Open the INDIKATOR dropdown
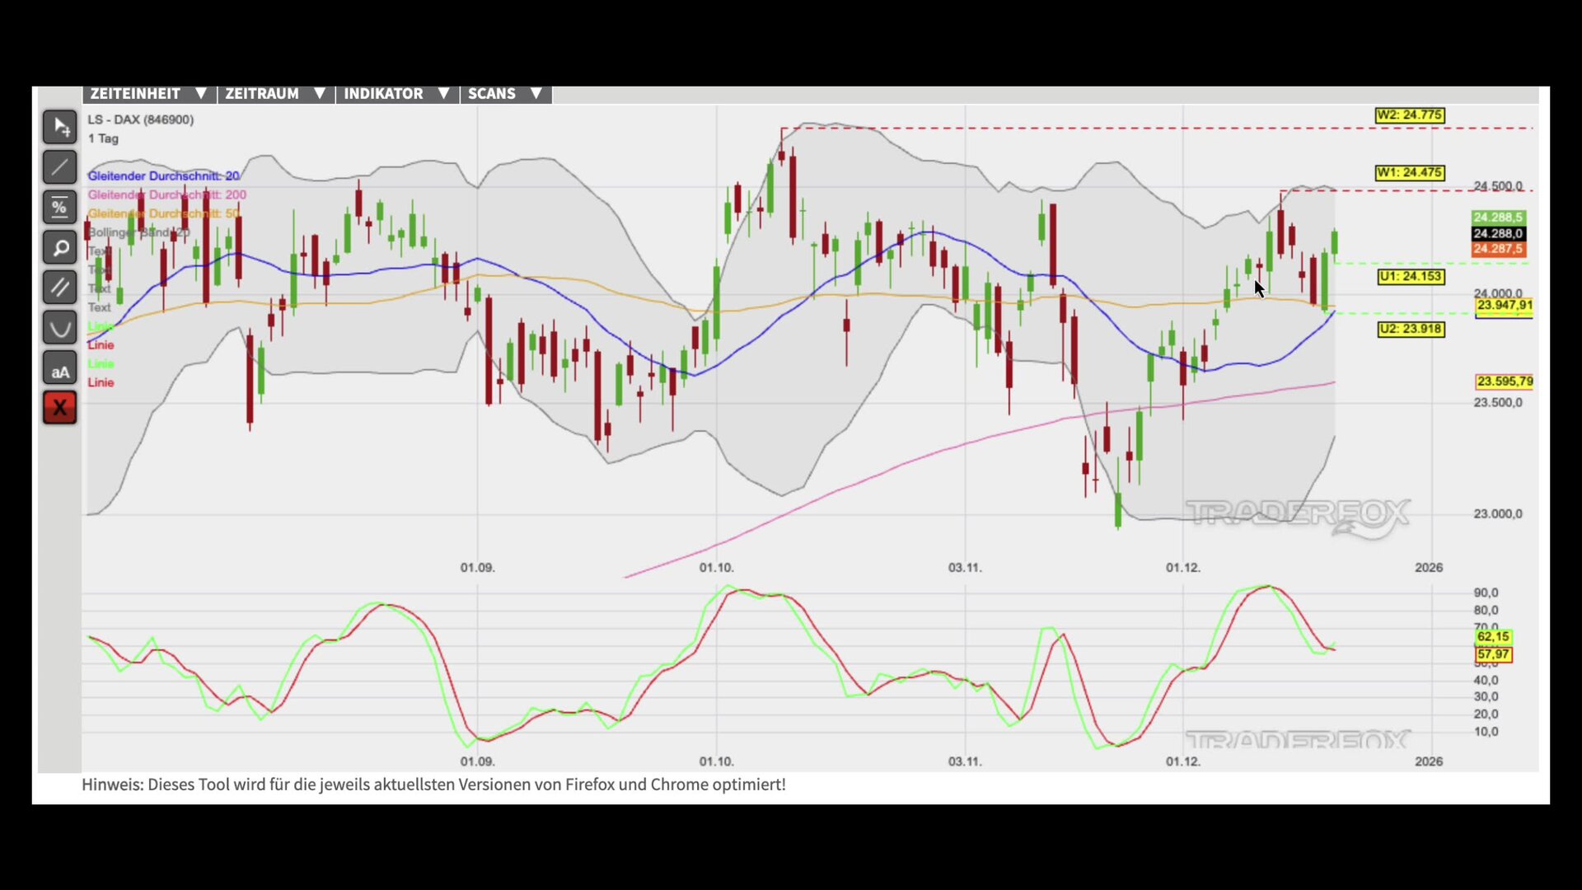The height and width of the screenshot is (890, 1582). click(396, 94)
